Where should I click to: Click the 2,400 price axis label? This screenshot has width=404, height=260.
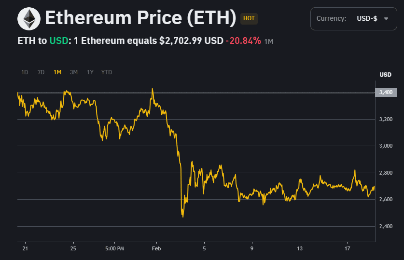(386, 226)
